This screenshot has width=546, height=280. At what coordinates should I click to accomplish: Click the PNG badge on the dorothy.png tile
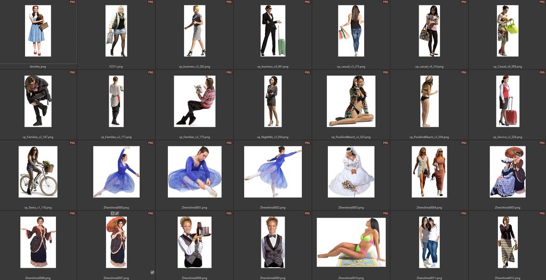click(x=73, y=3)
